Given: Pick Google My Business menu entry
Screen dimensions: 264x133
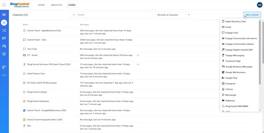Looking at the screenshot, I should point(235,72).
